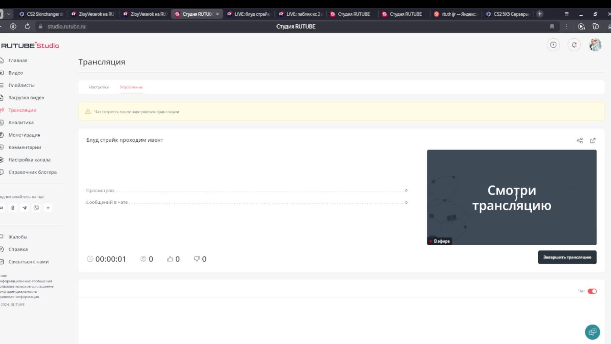Screen dimensions: 611x344
Task: Open Видео in the sidebar
Action: 16,73
